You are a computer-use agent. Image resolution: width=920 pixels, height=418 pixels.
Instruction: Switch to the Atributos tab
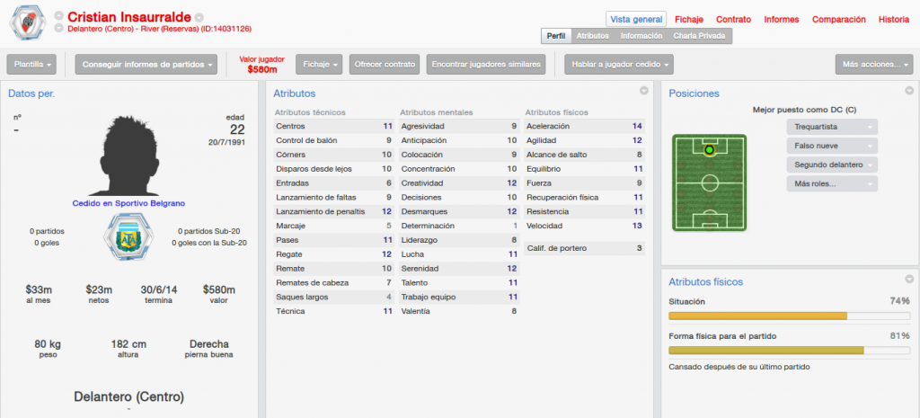593,36
